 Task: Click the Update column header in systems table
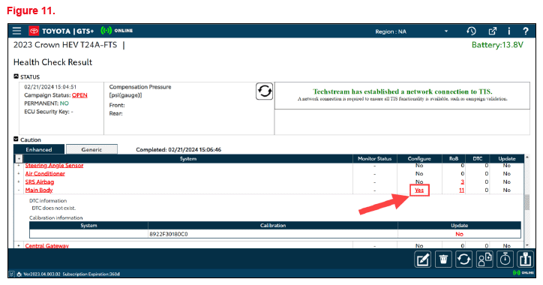[x=507, y=158]
